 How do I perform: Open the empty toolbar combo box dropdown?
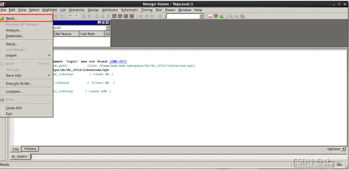(201, 16)
